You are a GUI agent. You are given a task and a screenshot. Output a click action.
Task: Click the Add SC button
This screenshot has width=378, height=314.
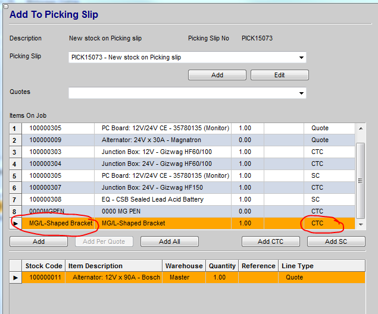pos(336,241)
